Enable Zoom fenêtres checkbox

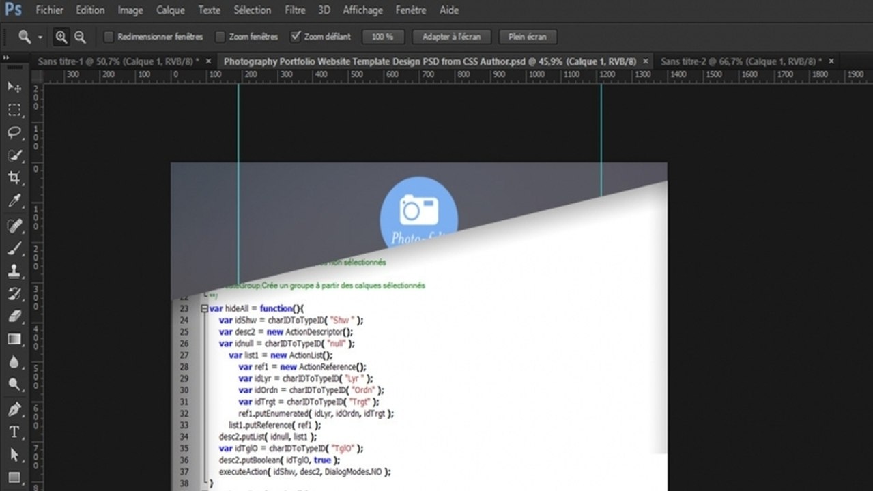click(220, 36)
